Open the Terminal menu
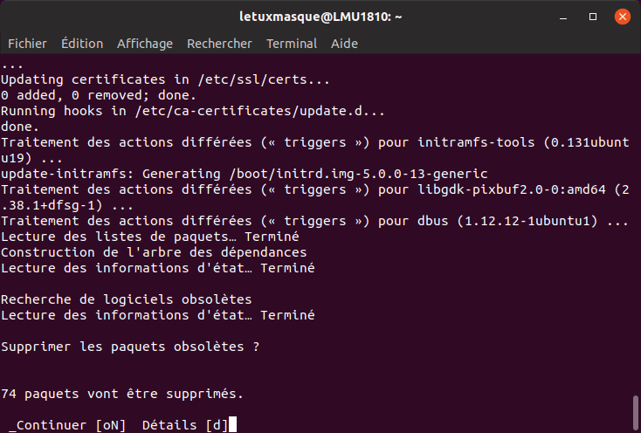 292,44
